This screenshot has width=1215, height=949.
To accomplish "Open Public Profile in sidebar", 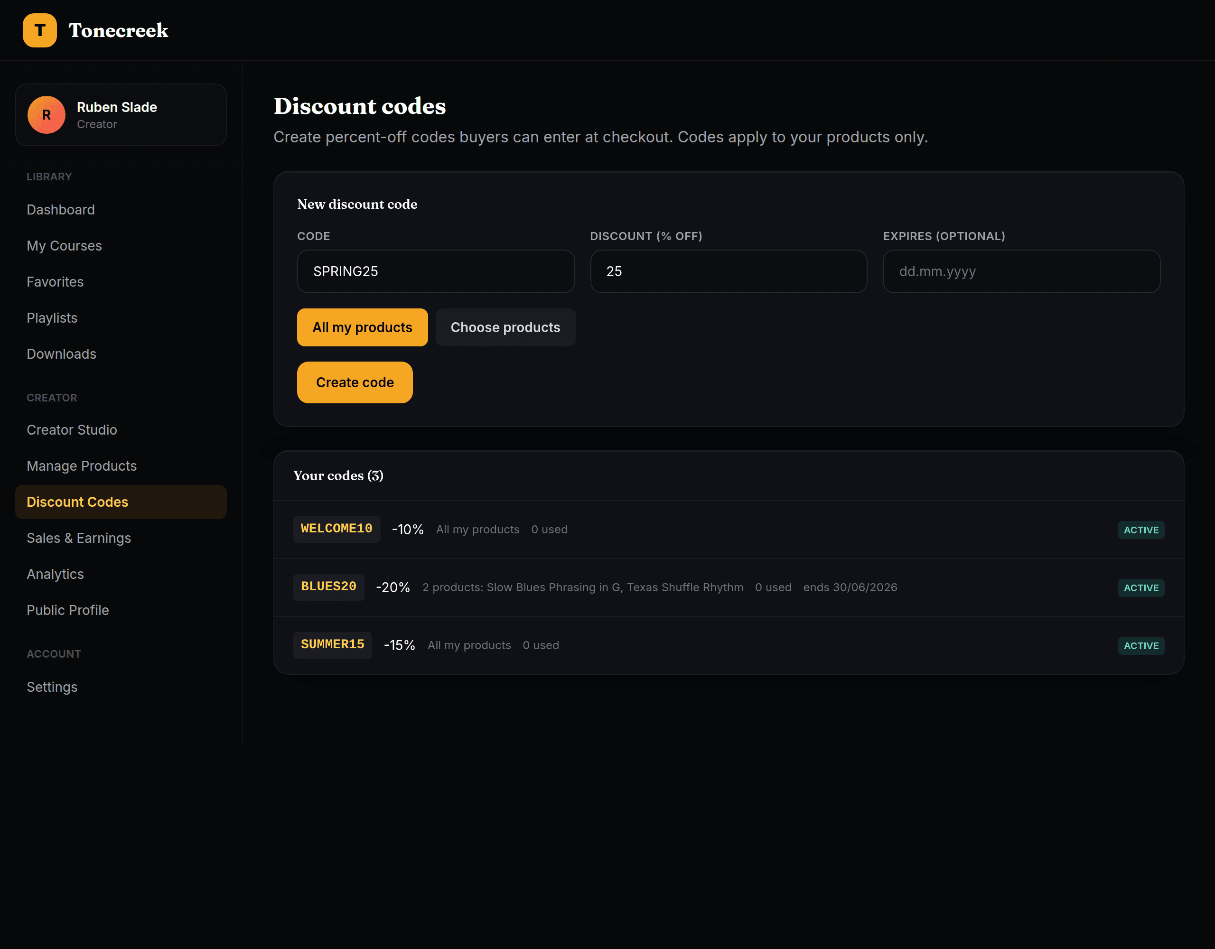I will 121,611.
